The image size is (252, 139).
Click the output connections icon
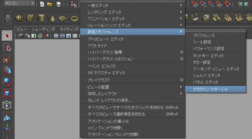click(247, 4)
